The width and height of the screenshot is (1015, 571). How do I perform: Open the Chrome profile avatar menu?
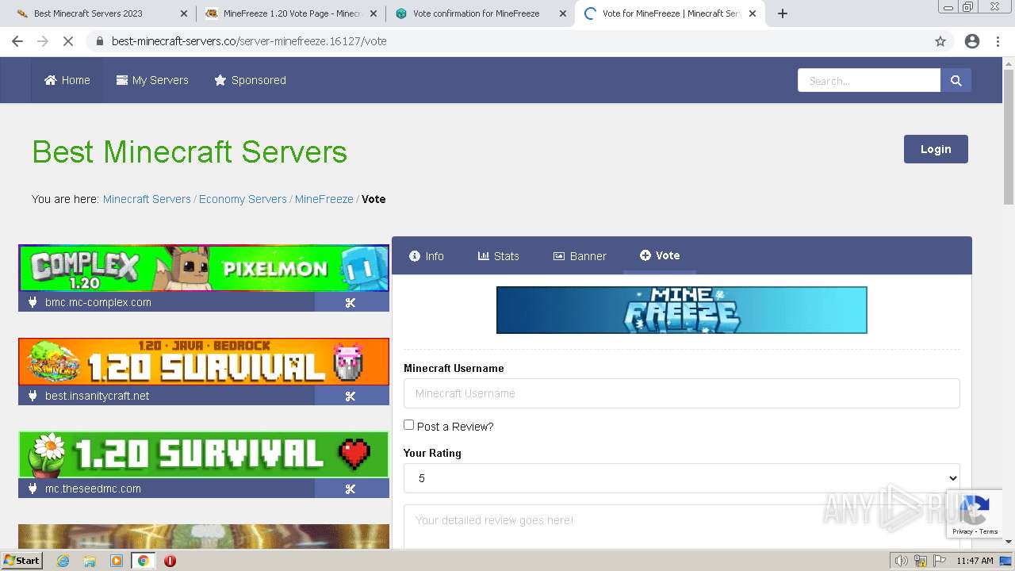[972, 41]
